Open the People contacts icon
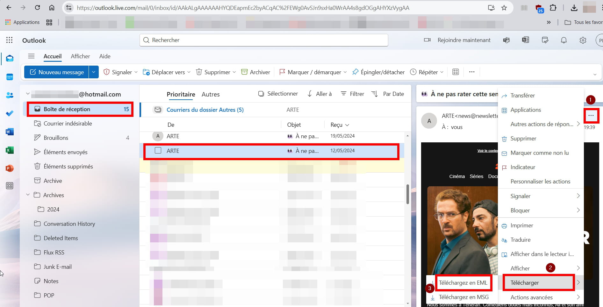 [x=10, y=95]
